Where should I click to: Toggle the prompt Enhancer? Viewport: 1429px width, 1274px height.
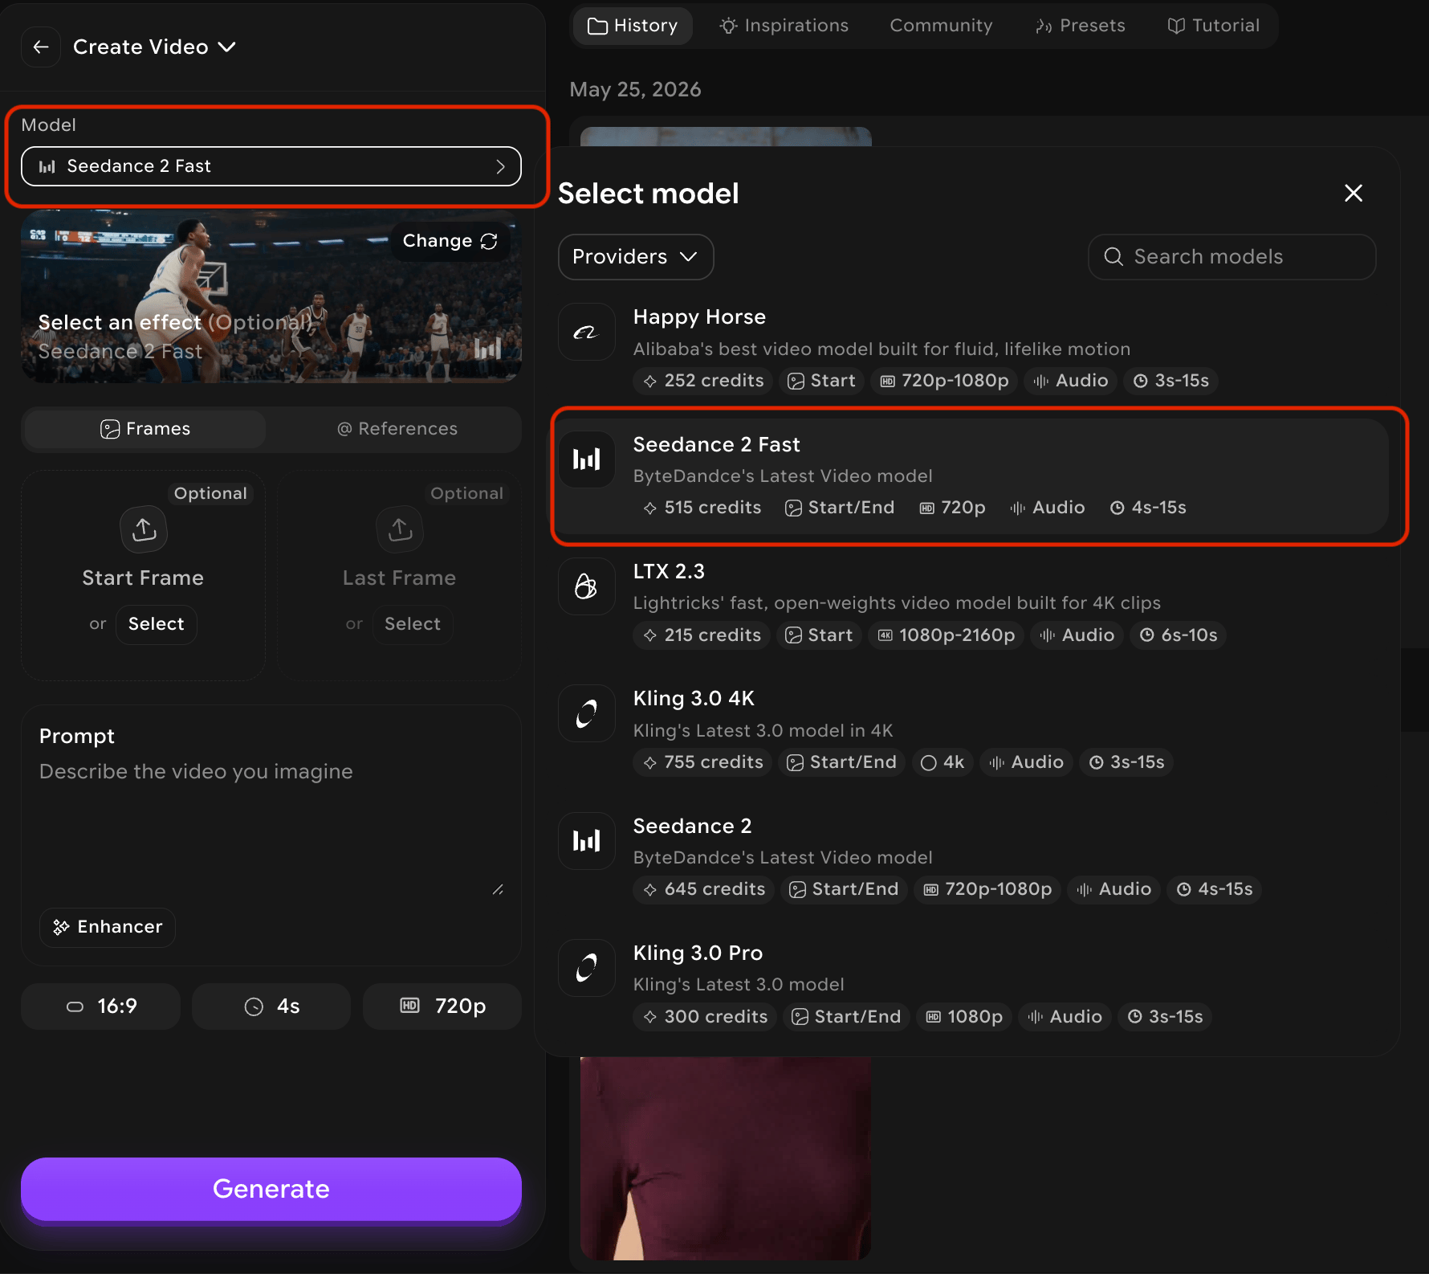coord(108,927)
